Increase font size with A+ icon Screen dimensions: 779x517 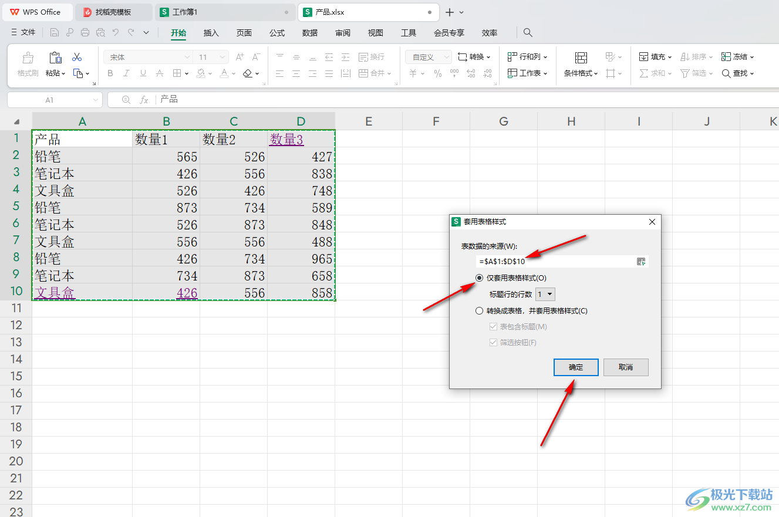click(240, 57)
